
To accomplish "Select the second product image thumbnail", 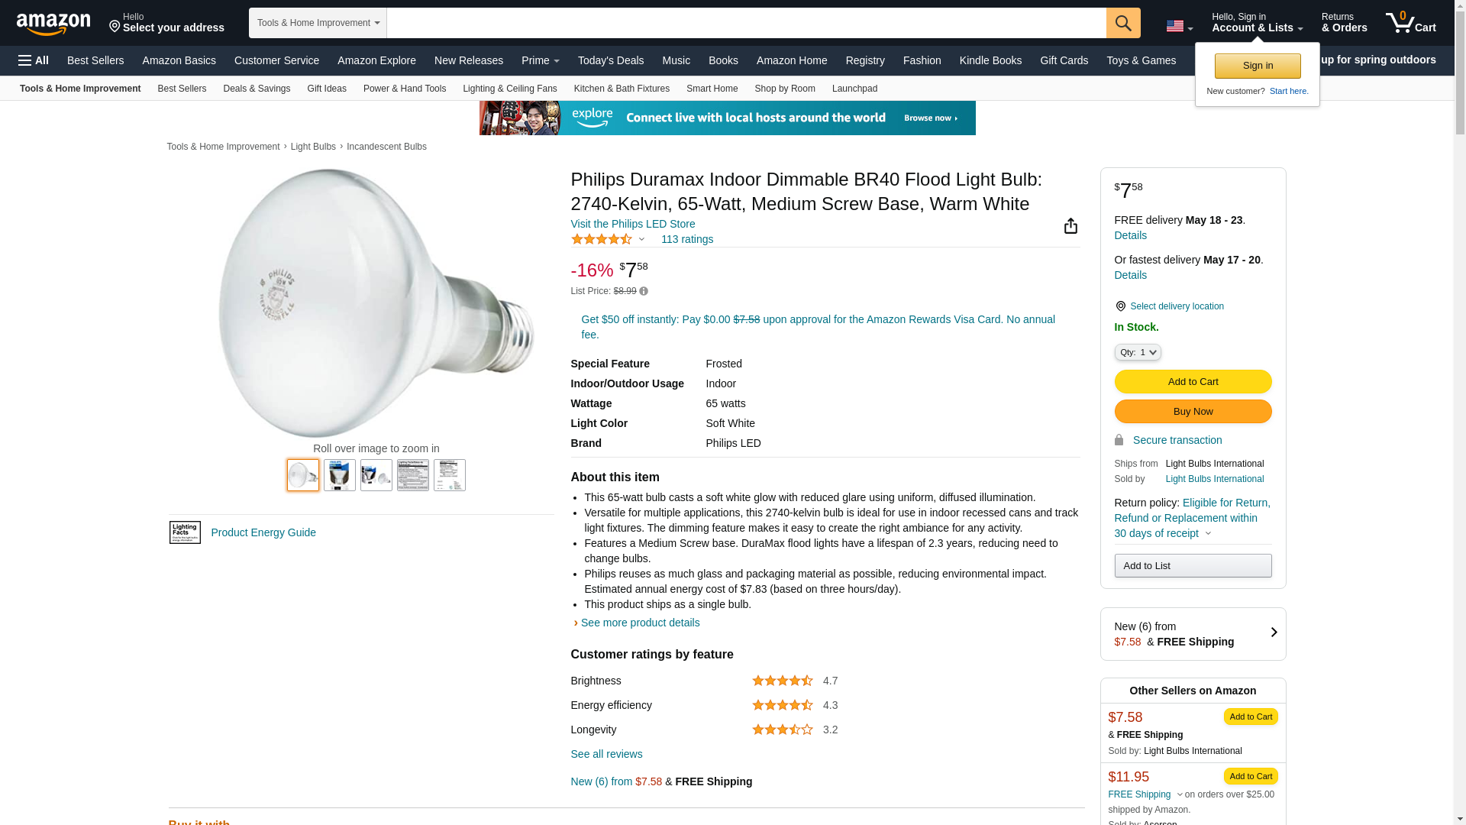I will (340, 475).
